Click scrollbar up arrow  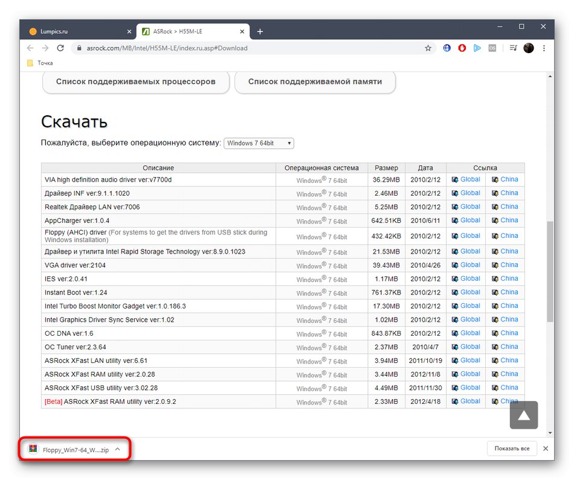550,77
